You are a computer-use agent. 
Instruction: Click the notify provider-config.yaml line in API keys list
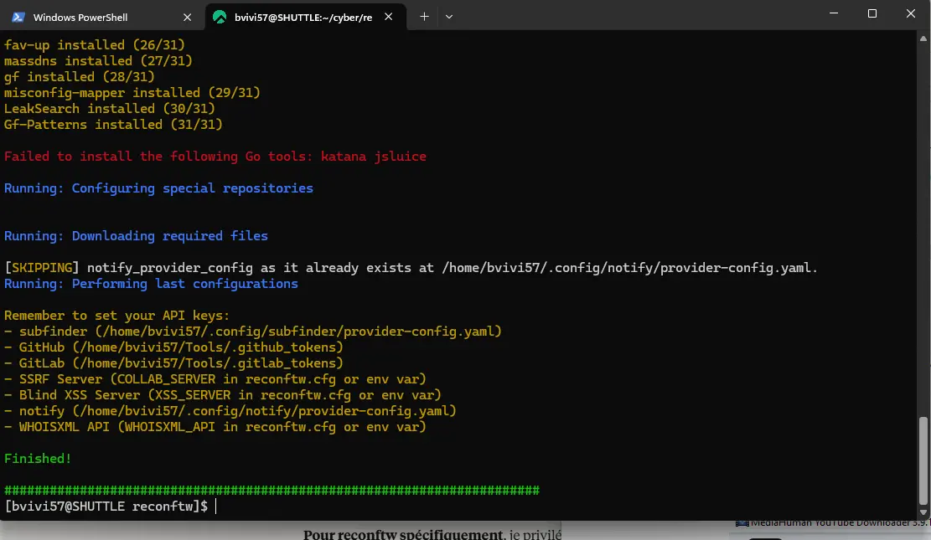[x=230, y=410]
